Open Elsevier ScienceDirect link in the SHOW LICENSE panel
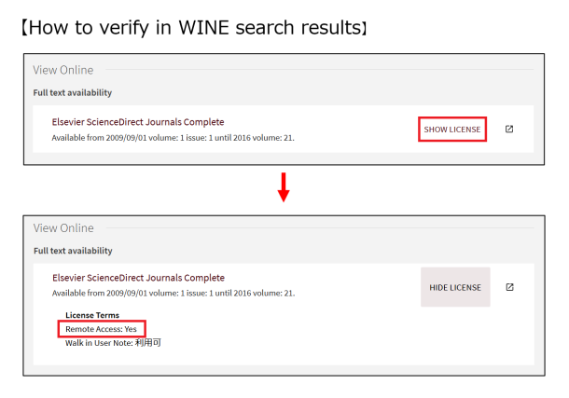 (137, 122)
